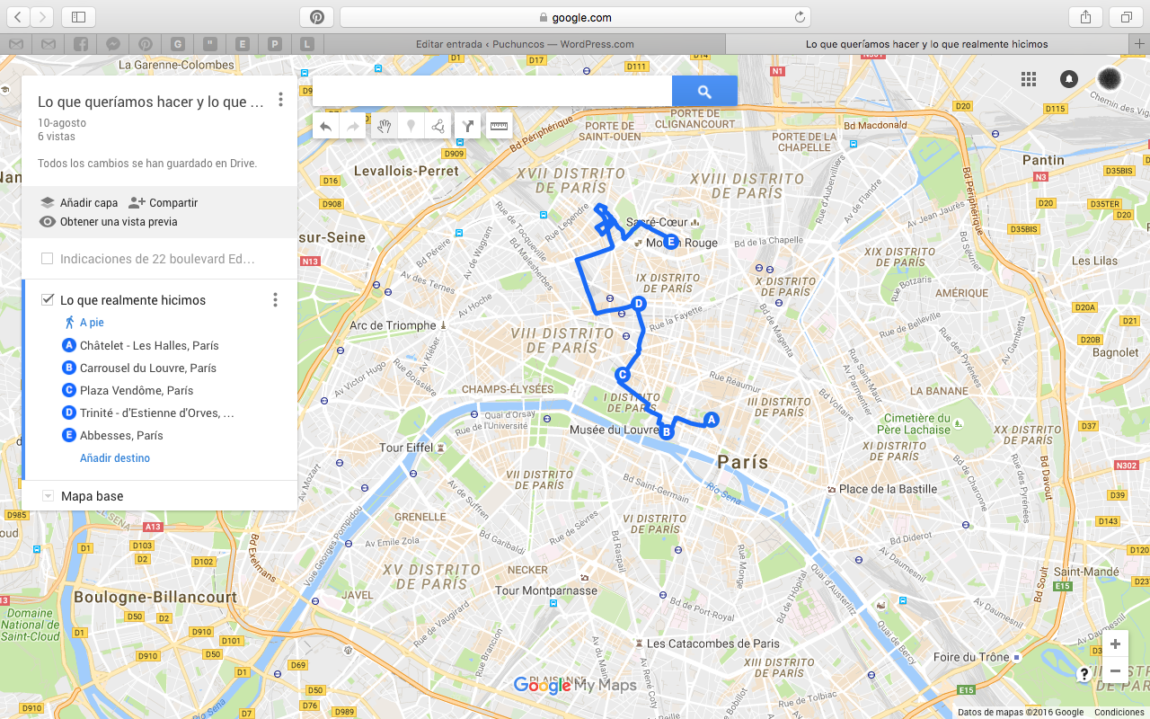Click Obtener una vista previa eye option
Image resolution: width=1150 pixels, height=719 pixels.
[109, 222]
